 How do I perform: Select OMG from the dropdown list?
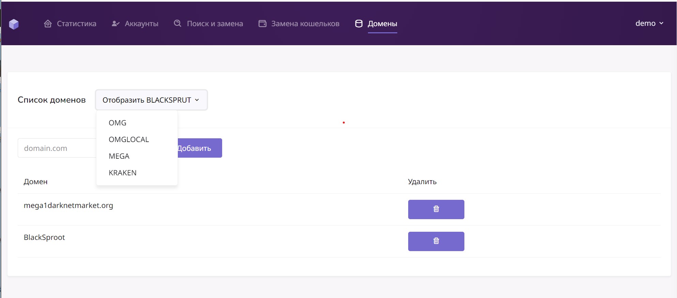[x=118, y=123]
